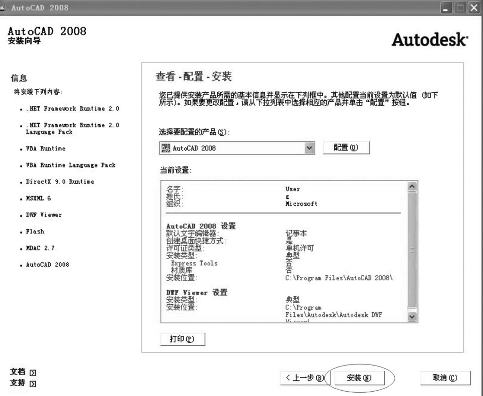The image size is (483, 396).
Task: Select the AutoCAD 2008 combo box field
Action: 233,148
